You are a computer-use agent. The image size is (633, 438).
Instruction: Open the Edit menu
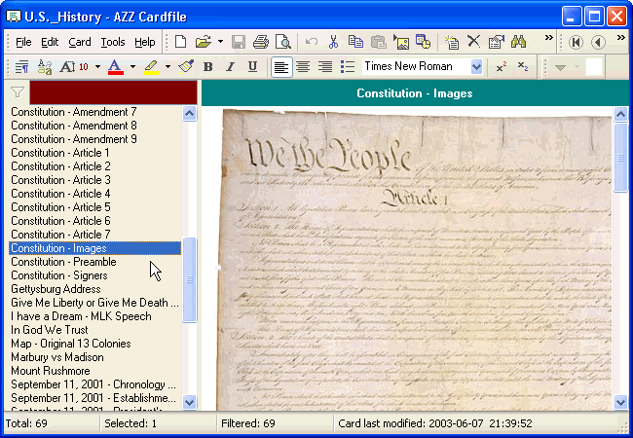click(x=50, y=42)
